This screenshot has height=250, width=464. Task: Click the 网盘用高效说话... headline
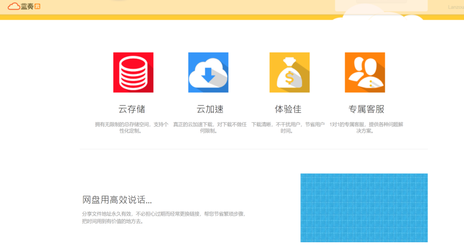[x=117, y=200]
